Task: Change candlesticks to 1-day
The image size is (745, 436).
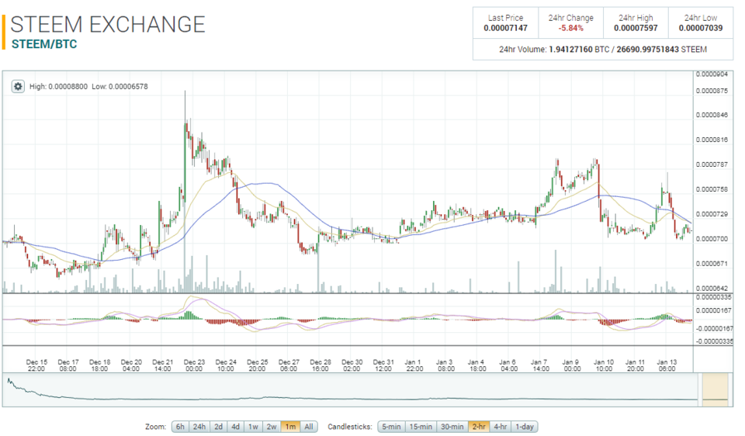Action: 525,427
